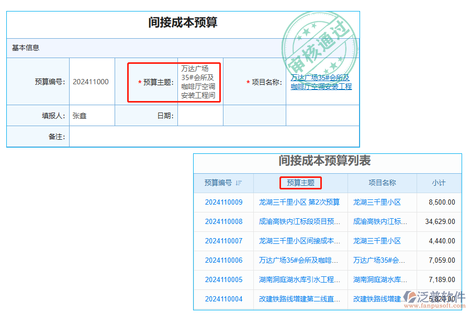The height and width of the screenshot is (314, 471).
Task: Click the sort icon beside 预算编号 column
Action: tap(240, 183)
